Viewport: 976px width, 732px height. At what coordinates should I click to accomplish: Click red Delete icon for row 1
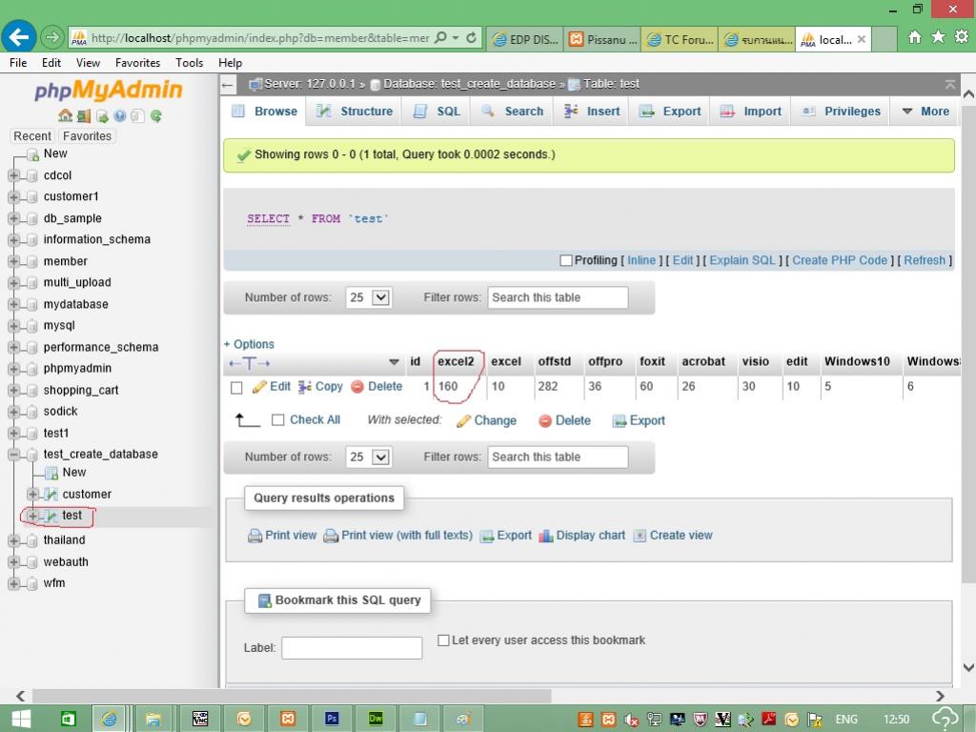point(357,387)
